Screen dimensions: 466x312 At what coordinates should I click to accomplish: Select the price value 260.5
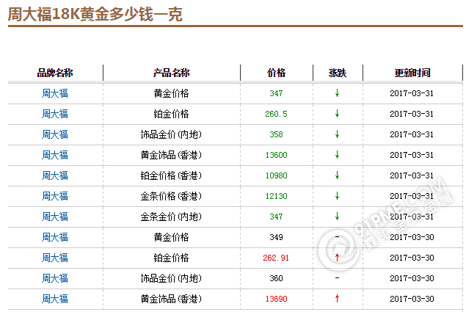pyautogui.click(x=276, y=114)
